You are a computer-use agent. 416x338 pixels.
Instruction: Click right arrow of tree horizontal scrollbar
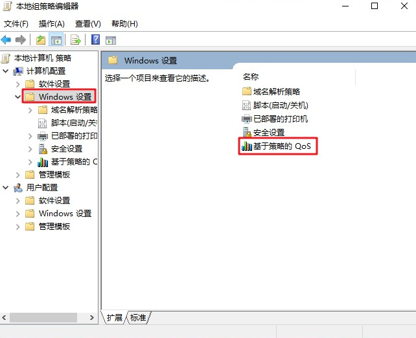tap(92, 317)
